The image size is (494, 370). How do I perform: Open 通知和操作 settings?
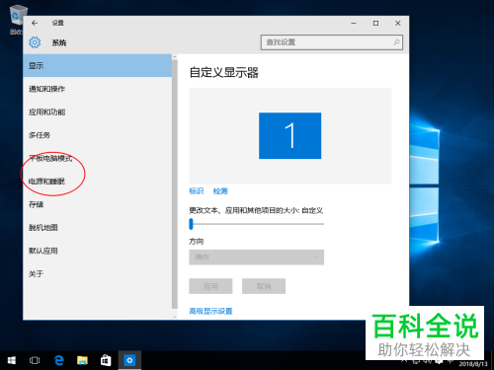[x=98, y=89]
